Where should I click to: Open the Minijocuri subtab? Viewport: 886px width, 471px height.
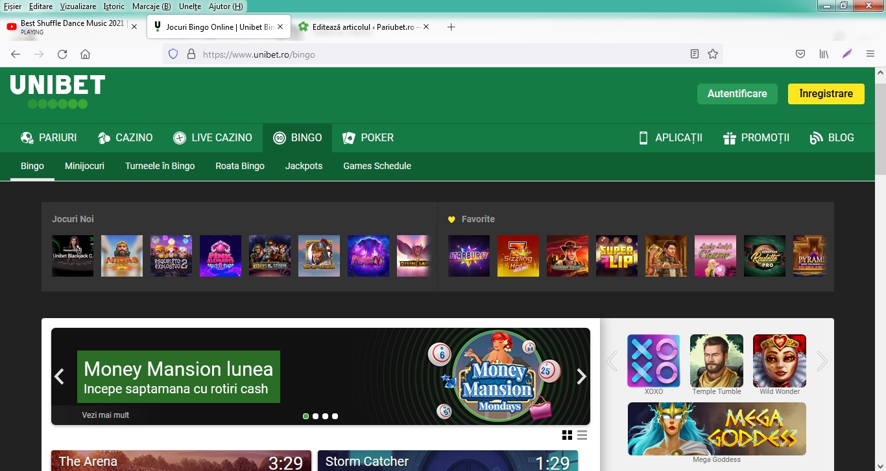[x=84, y=166]
